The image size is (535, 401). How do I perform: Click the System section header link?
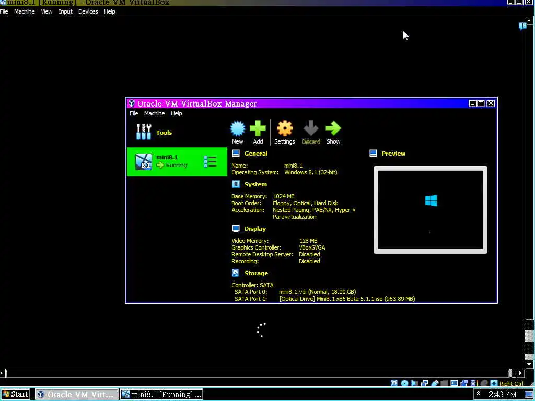click(x=255, y=184)
